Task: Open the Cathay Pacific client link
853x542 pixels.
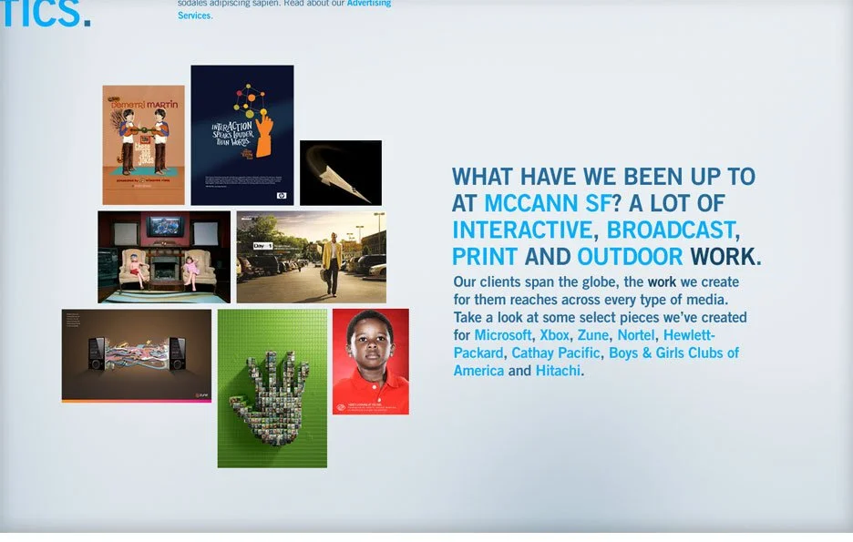Action: (555, 353)
